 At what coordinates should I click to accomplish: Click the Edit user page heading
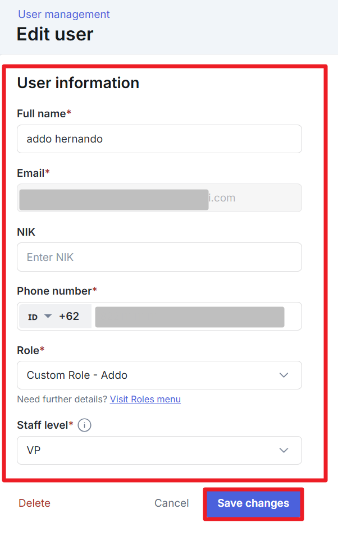tap(55, 34)
